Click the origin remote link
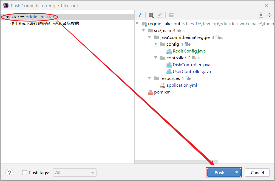This screenshot has height=181, width=275. (31, 17)
